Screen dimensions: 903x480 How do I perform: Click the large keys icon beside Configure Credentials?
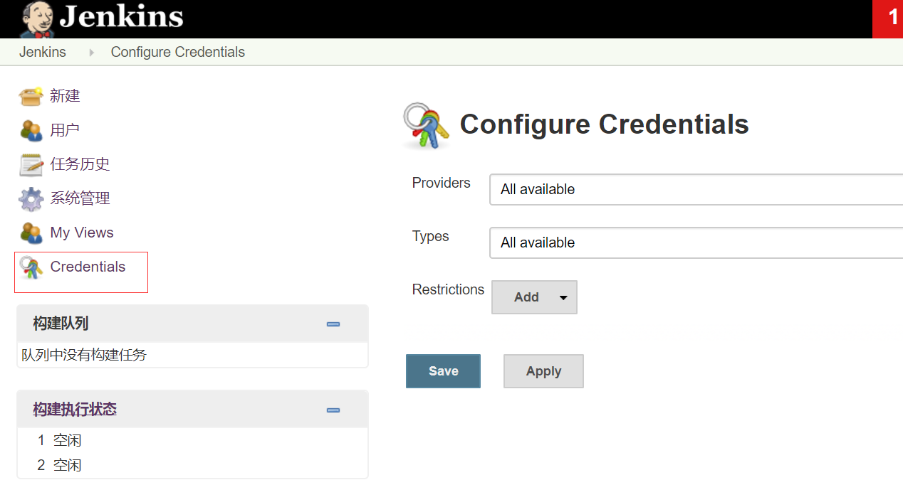[x=425, y=125]
